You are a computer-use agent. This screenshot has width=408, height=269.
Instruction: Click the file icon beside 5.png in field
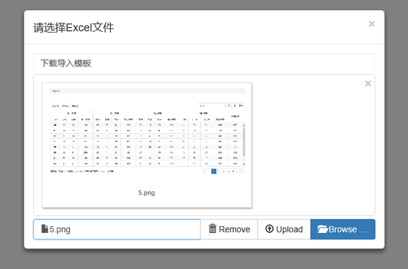(45, 229)
